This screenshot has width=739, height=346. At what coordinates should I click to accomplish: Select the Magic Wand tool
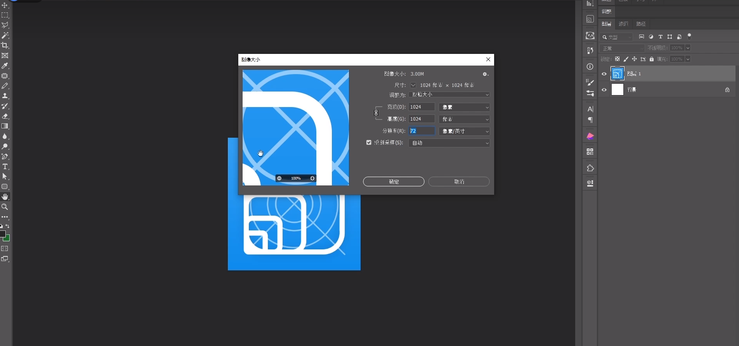pos(5,35)
